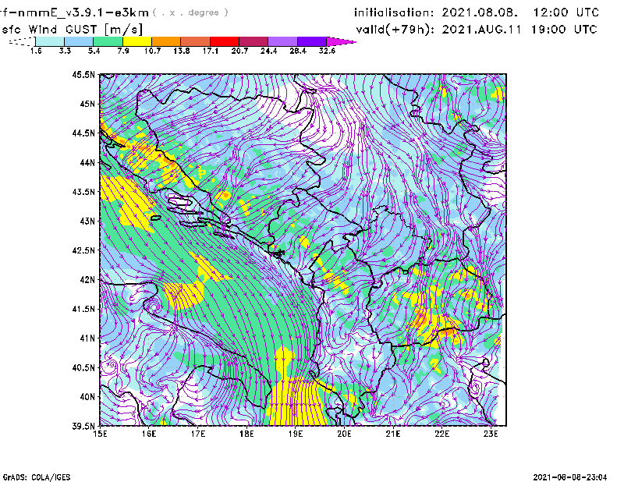Click the 'sfc Wind GUST [m/s]' heading
The width and height of the screenshot is (624, 482).
(72, 30)
